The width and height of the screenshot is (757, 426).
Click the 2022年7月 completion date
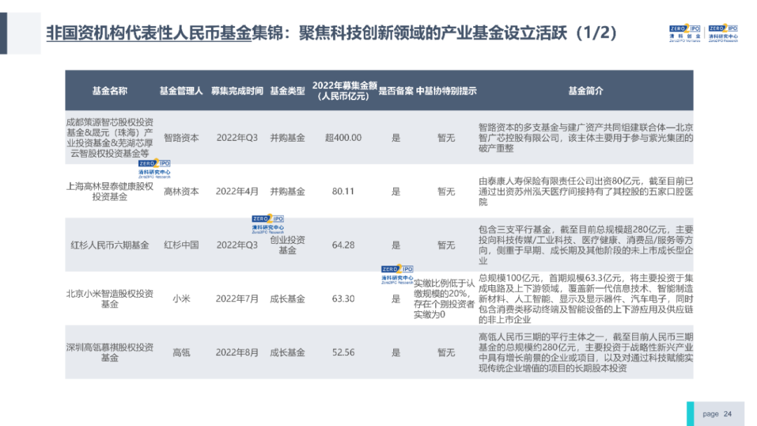pyautogui.click(x=237, y=298)
